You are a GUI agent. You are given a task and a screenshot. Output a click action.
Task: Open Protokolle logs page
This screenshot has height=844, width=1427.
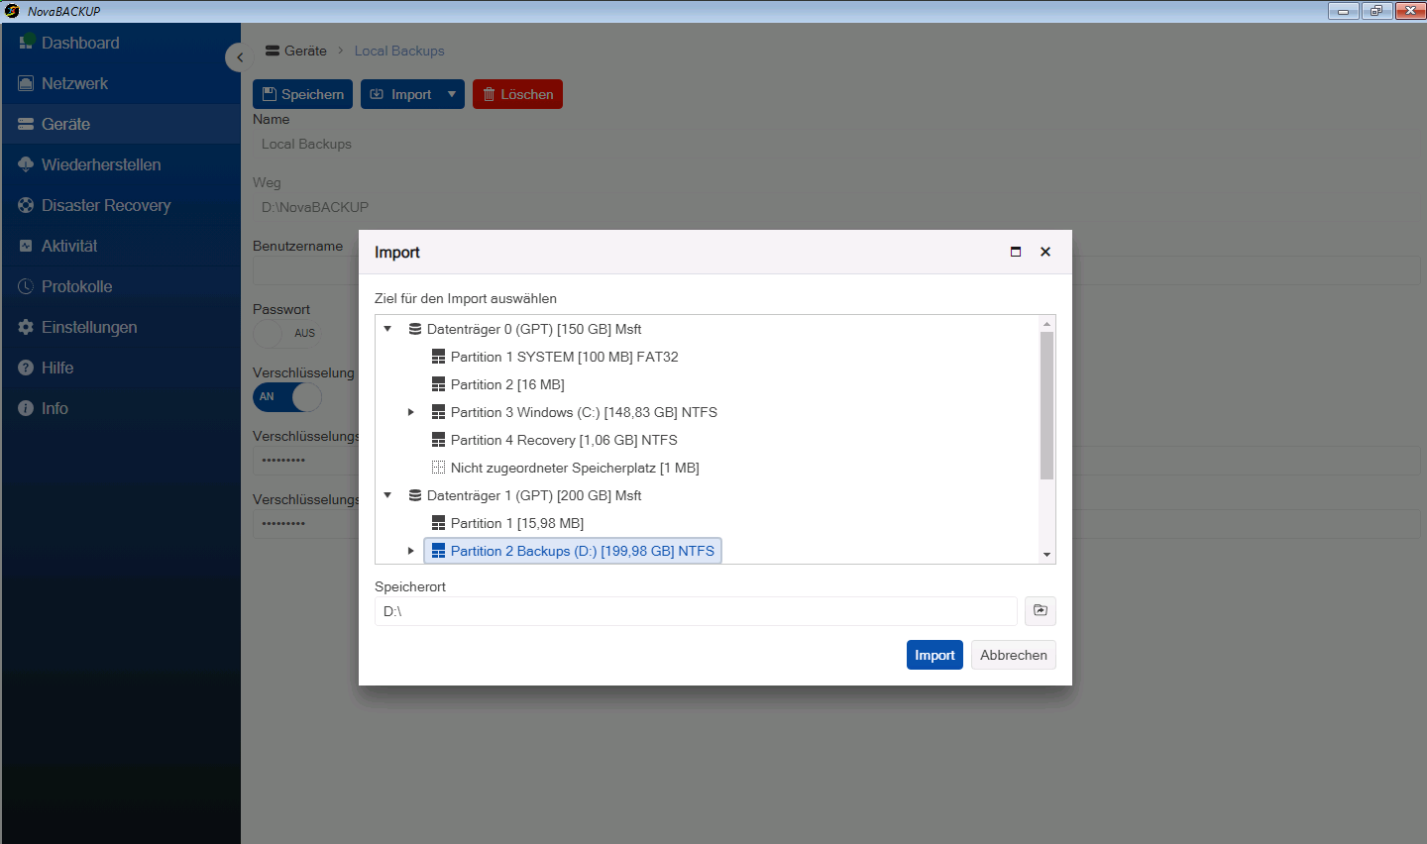tap(121, 286)
